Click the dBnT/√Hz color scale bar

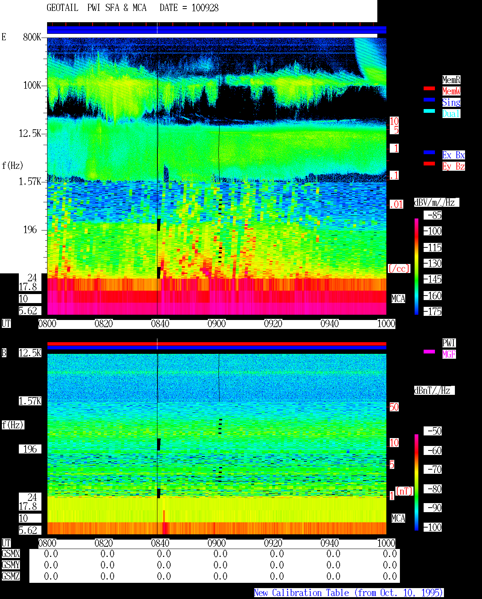(416, 482)
